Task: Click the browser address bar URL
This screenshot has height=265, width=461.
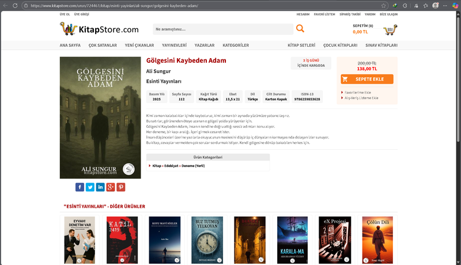Action: (114, 6)
